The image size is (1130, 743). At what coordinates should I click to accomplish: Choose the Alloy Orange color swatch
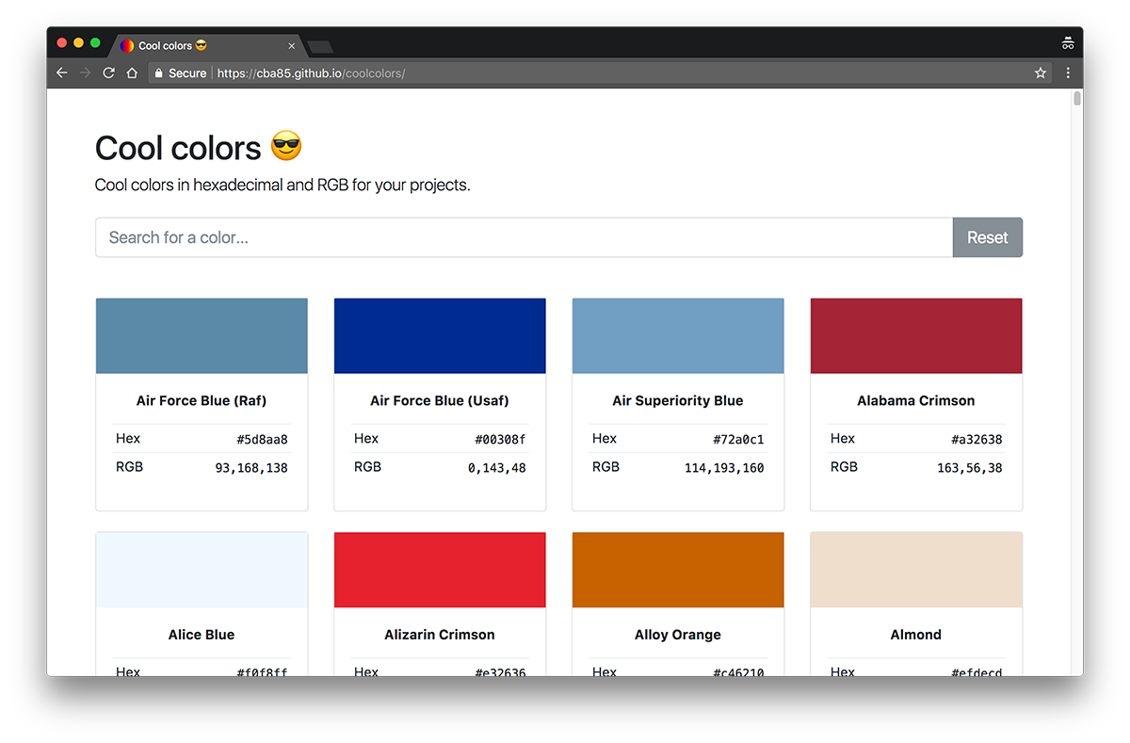click(678, 570)
